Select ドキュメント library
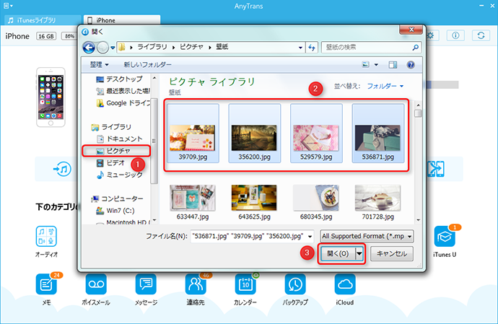 tap(119, 139)
